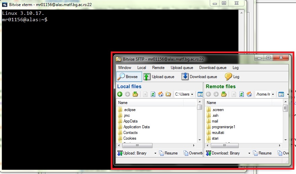296x174 pixels.
Task: Click Upload: Binary mode button
Action: pos(132,153)
